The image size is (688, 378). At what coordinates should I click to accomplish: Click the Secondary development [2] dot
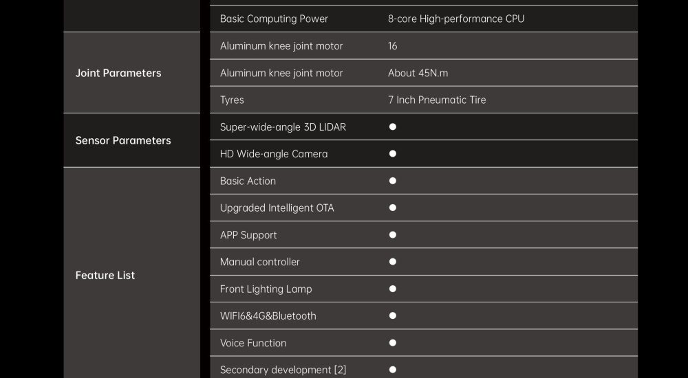tap(393, 370)
